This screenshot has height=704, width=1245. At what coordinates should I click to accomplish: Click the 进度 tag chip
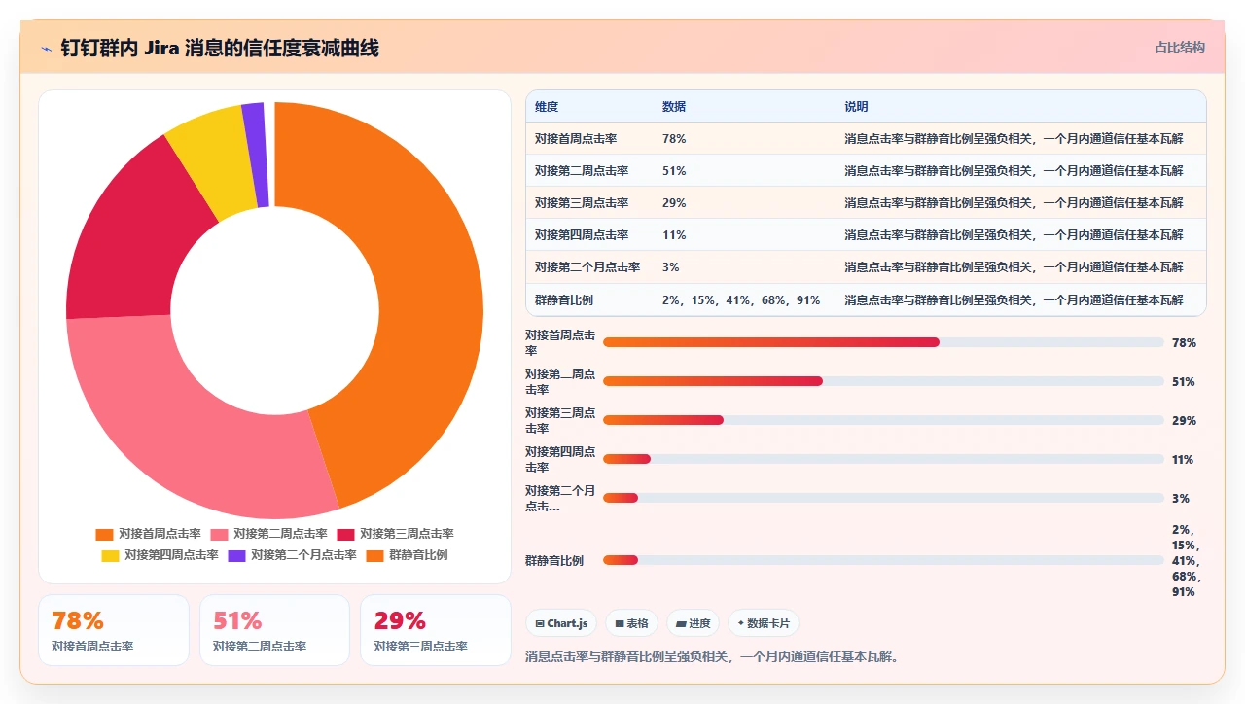point(694,623)
